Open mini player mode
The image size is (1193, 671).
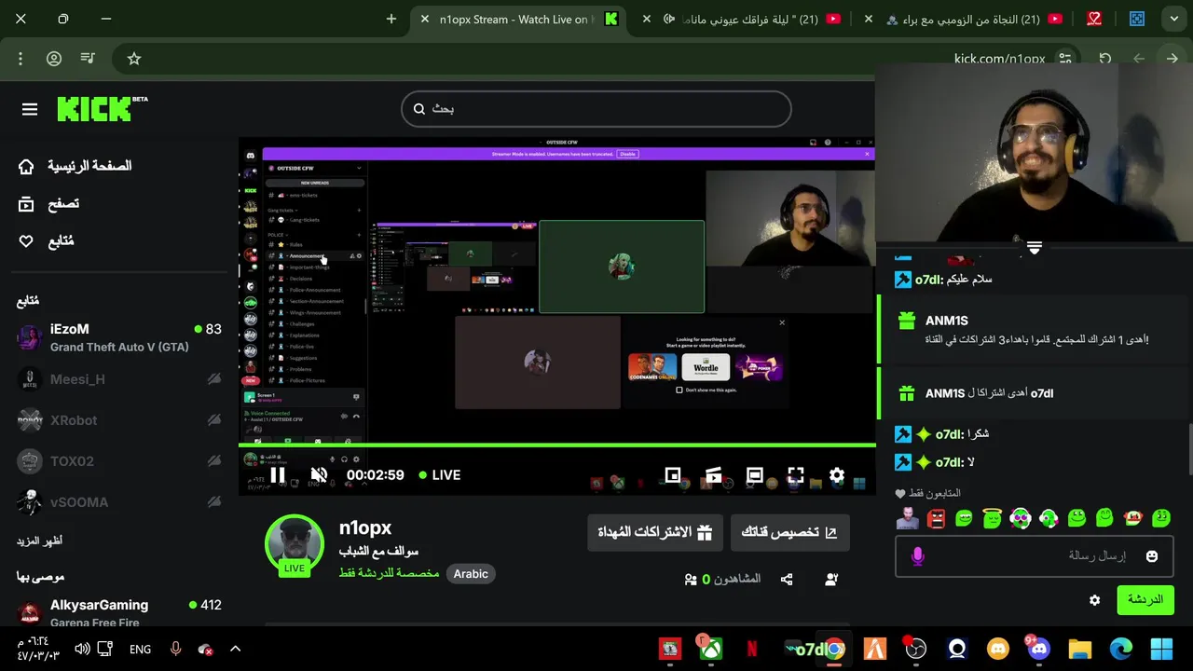pyautogui.click(x=673, y=475)
